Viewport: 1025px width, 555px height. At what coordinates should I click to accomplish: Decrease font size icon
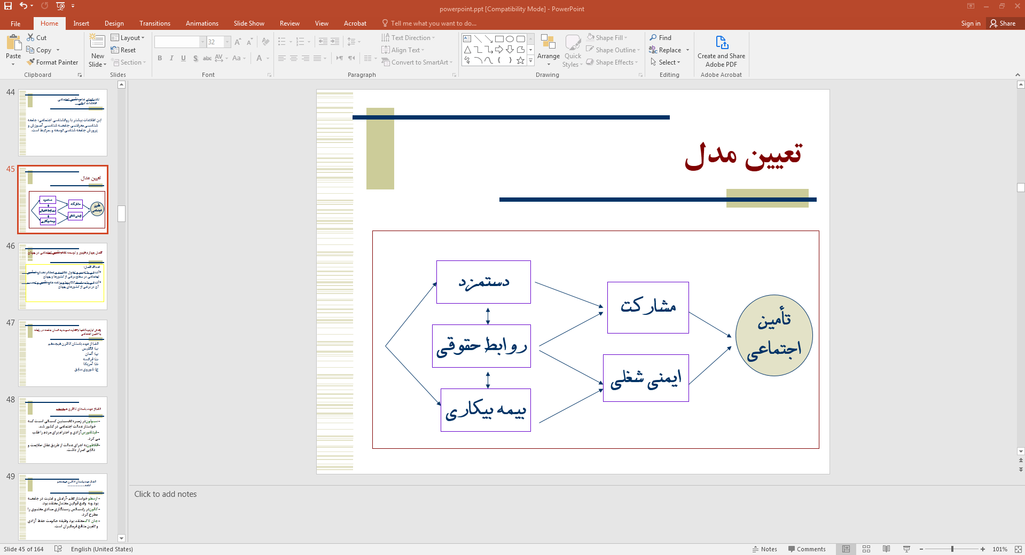(x=249, y=42)
